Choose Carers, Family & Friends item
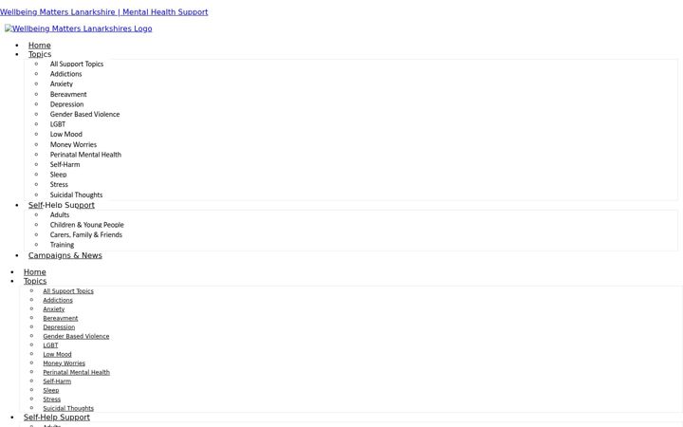This screenshot has height=427, width=683. 86,235
